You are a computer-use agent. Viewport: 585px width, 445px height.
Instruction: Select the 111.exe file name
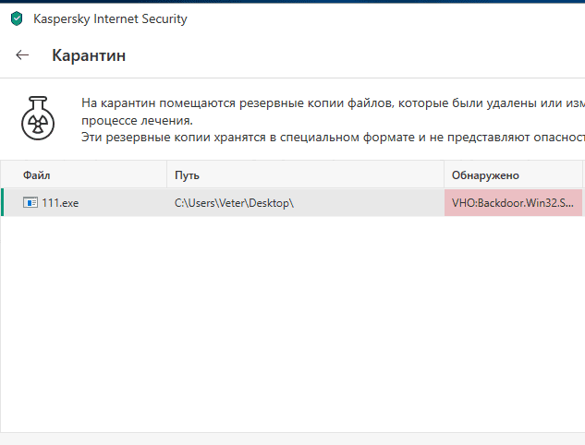pos(60,202)
